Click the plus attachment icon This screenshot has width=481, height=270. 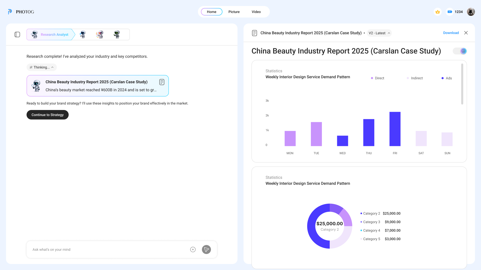pyautogui.click(x=193, y=249)
